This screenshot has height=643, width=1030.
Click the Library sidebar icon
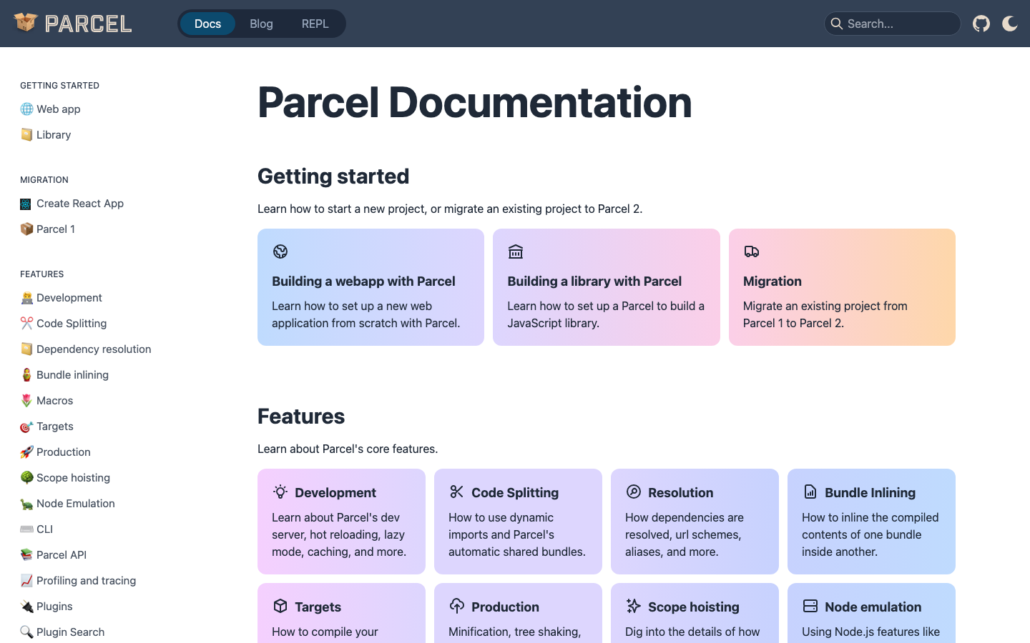pos(26,134)
